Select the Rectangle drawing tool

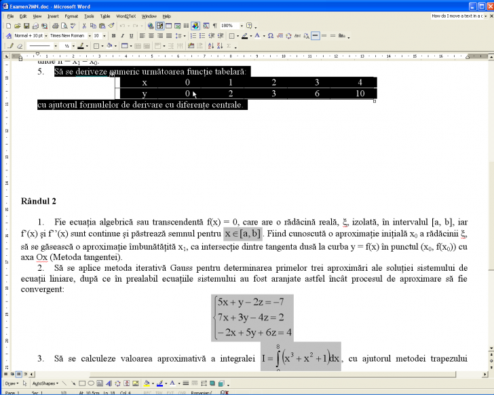click(x=82, y=383)
